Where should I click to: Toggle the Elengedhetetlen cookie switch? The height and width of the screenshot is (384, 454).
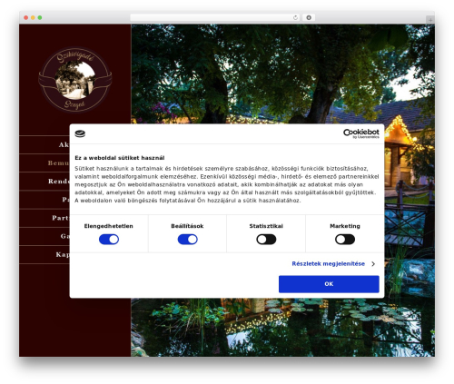click(109, 240)
